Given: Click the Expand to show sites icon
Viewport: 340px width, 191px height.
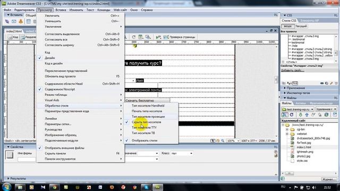Looking at the screenshot, I should 335,115.
